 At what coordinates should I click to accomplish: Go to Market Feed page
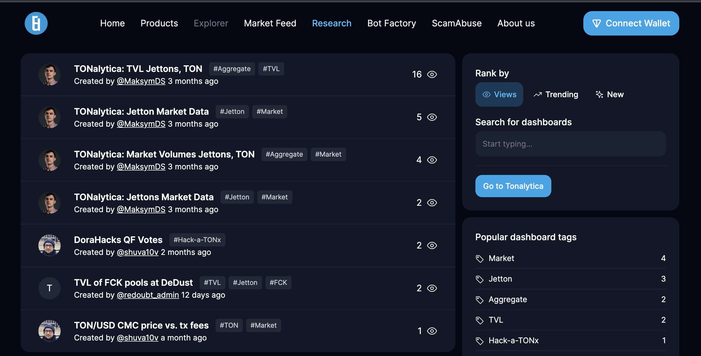[x=270, y=23]
